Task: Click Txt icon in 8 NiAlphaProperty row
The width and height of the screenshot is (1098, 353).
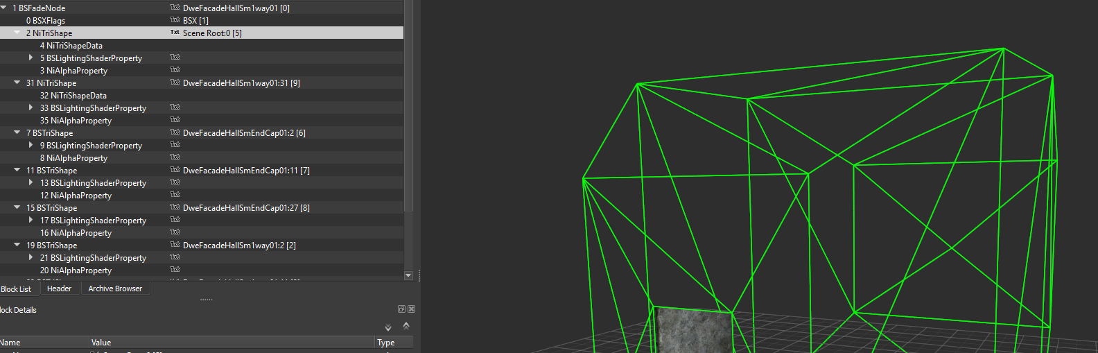Action: coord(175,157)
